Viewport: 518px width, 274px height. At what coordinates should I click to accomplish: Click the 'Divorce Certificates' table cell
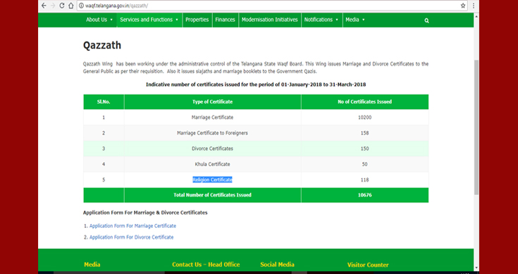[x=212, y=149]
